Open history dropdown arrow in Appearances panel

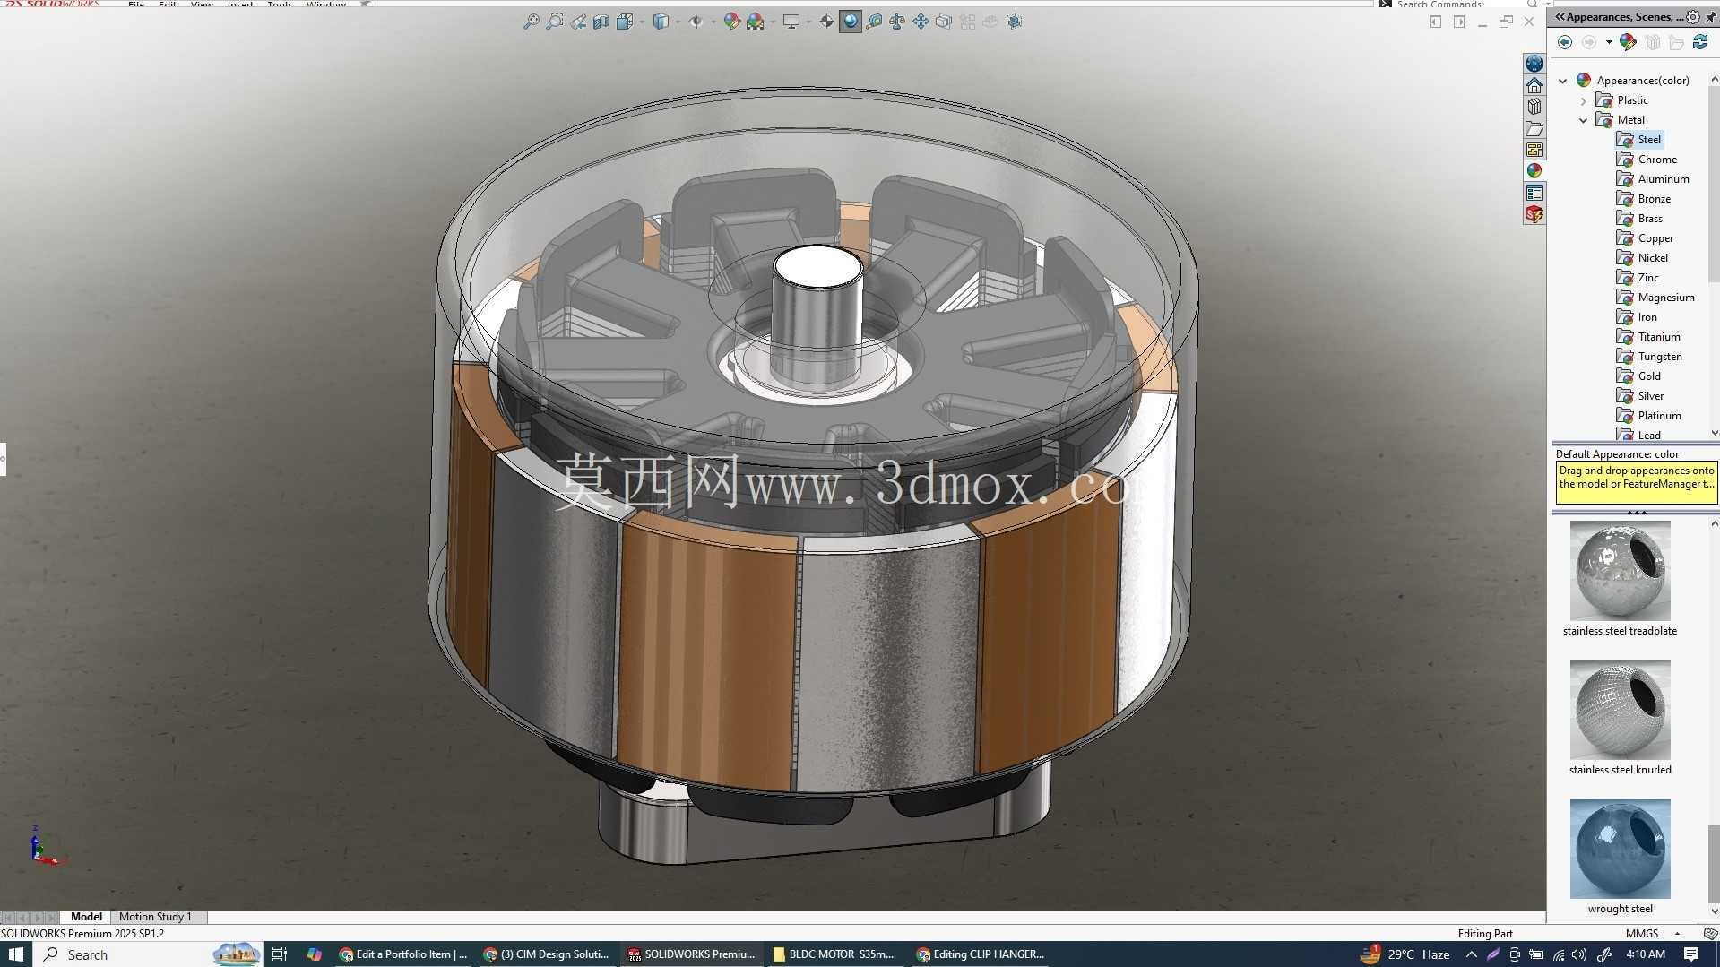pyautogui.click(x=1609, y=42)
